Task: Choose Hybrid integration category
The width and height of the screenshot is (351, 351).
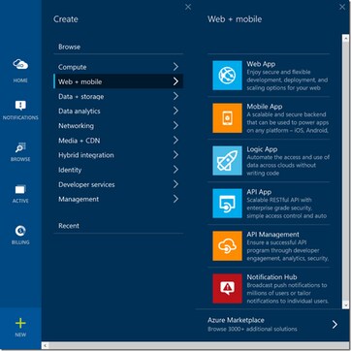Action: 118,155
